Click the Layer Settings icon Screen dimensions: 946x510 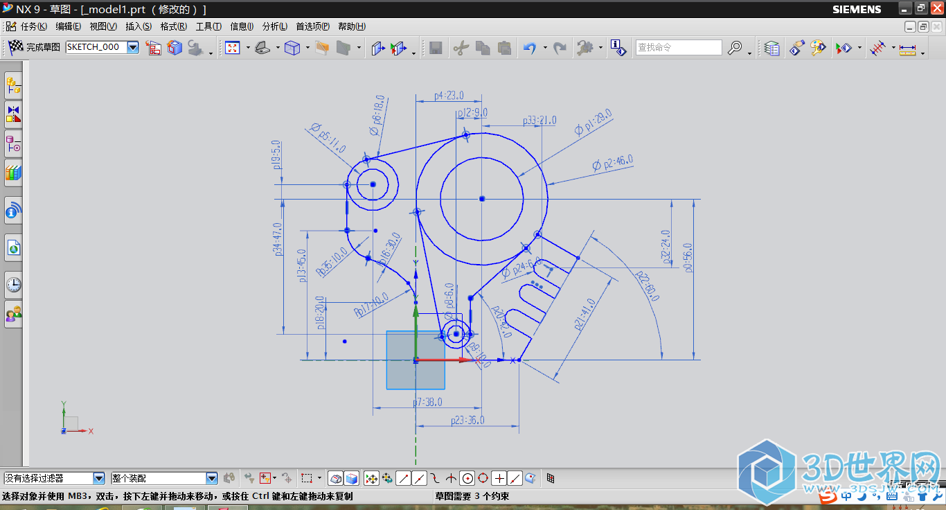click(x=772, y=48)
